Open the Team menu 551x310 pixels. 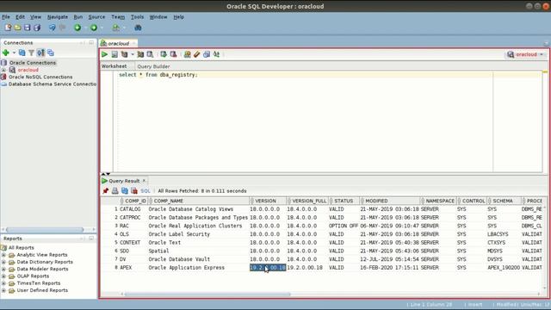click(x=118, y=17)
